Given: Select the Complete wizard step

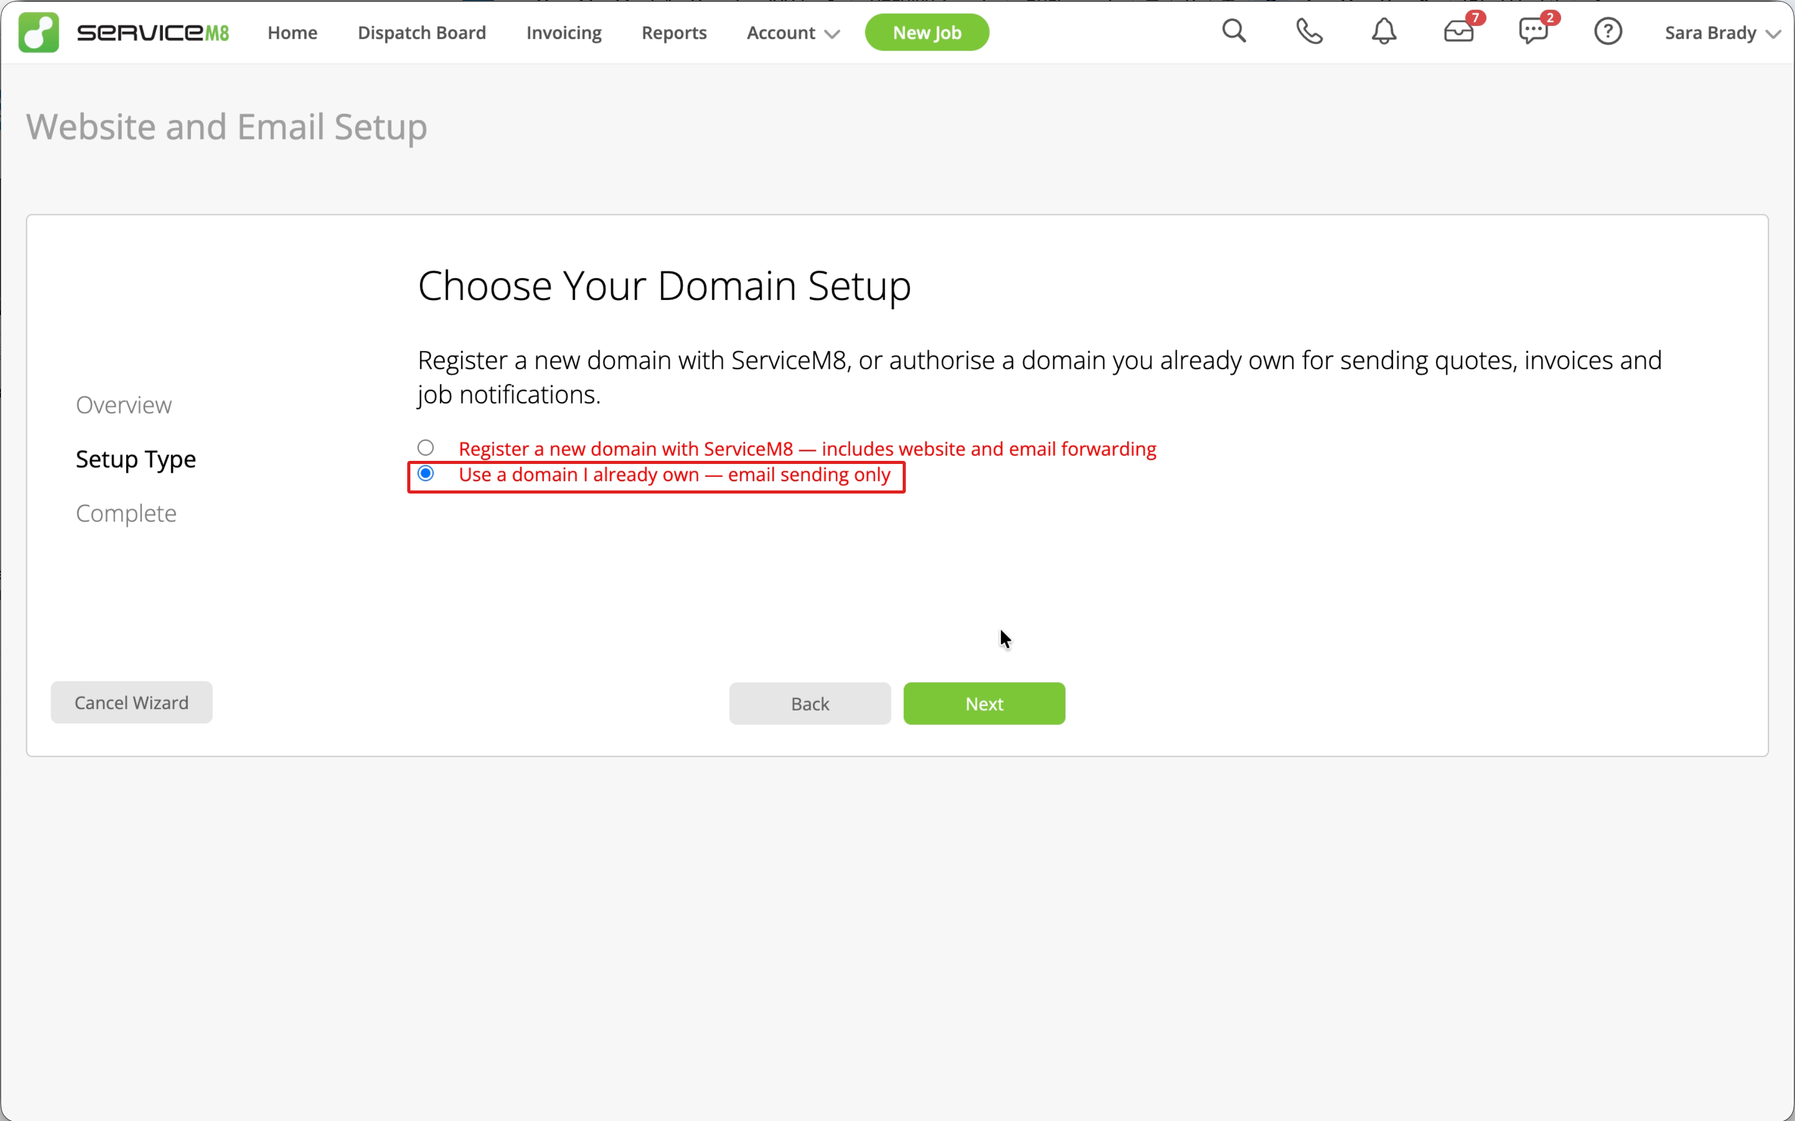Looking at the screenshot, I should click(x=126, y=514).
